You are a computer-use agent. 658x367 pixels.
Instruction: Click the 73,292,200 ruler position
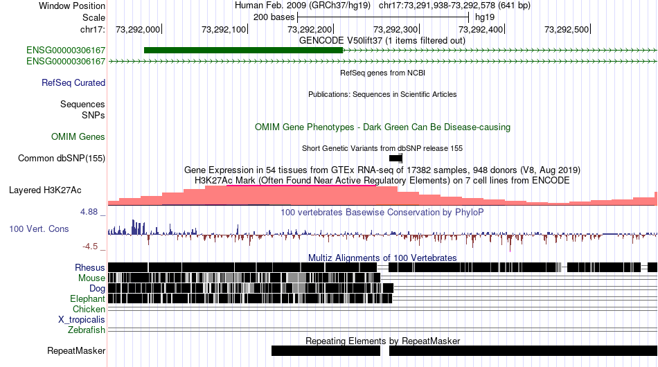point(310,29)
